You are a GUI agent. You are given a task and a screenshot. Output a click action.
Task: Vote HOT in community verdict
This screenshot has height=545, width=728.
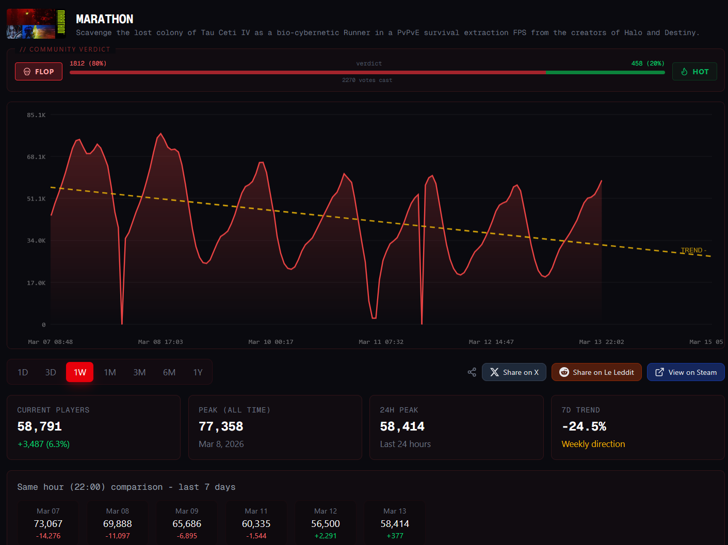(x=694, y=72)
